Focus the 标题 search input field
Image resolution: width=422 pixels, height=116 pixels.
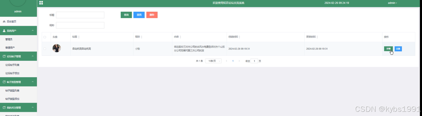[80, 15]
